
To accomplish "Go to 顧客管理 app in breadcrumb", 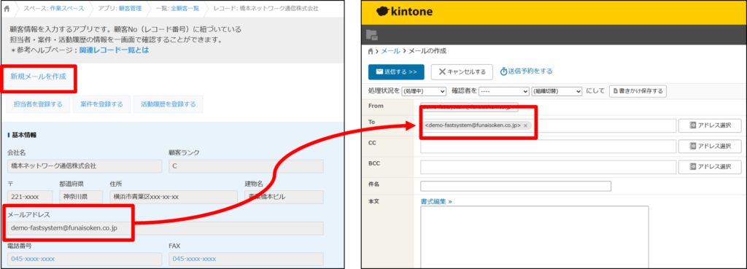I will click(130, 9).
